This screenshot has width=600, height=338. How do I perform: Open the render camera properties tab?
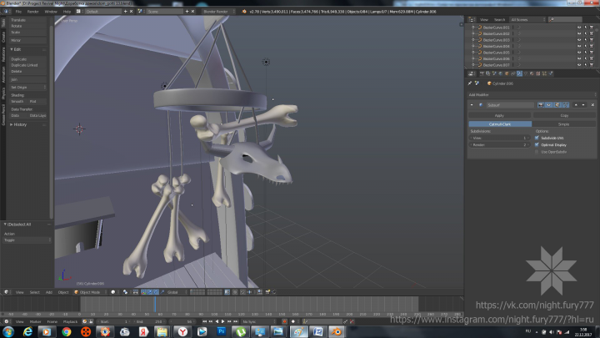[x=482, y=73]
